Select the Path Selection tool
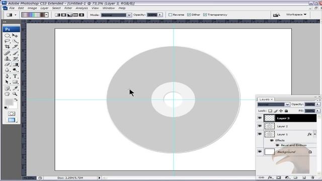Viewport: 322px width, 181px height. click(7, 82)
